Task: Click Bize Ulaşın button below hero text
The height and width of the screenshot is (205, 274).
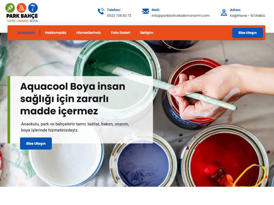Action: (x=36, y=143)
